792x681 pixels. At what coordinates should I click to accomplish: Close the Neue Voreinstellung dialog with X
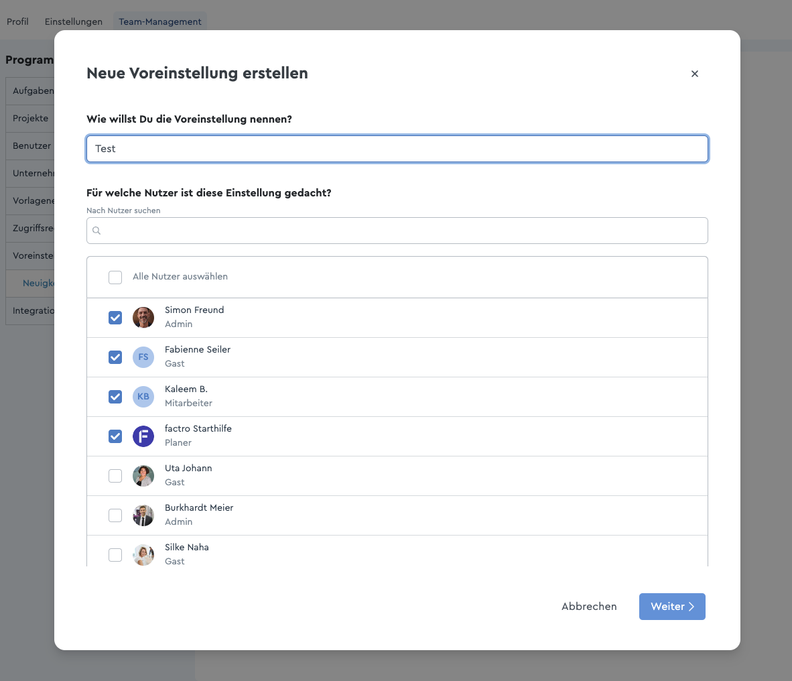point(695,74)
